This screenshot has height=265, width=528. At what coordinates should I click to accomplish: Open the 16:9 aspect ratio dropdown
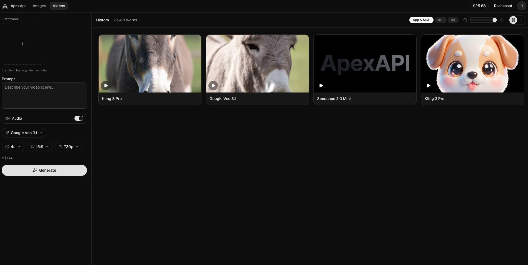point(39,147)
